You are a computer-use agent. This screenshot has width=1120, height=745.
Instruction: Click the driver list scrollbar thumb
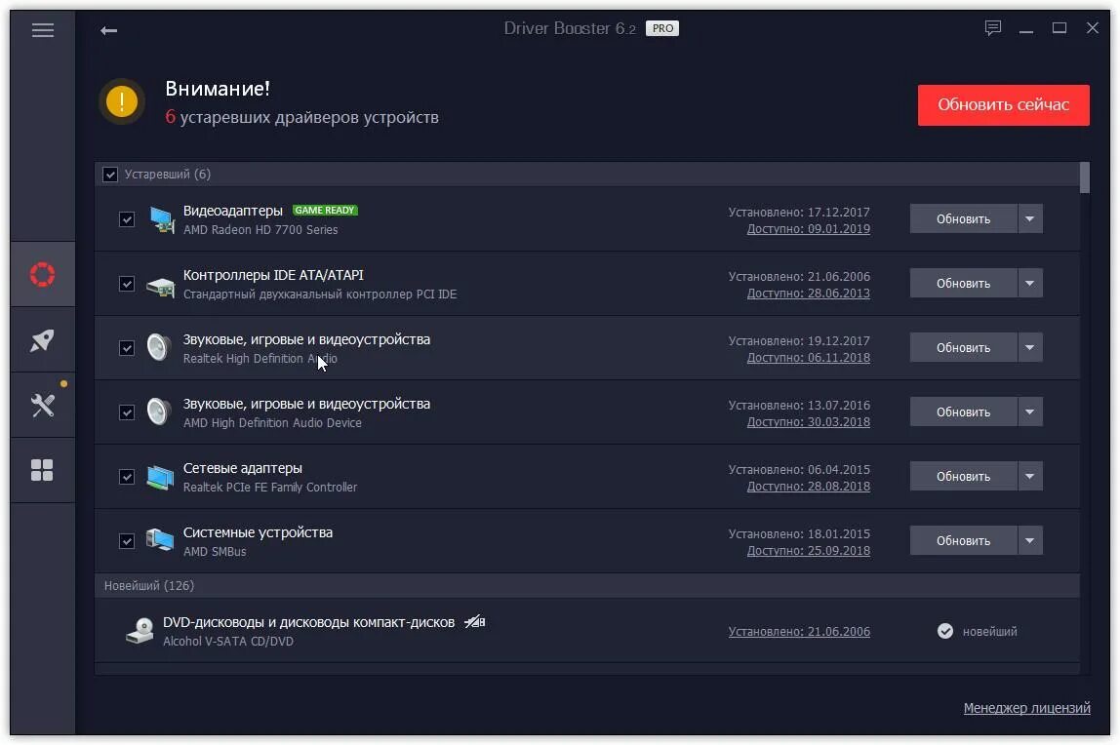[x=1085, y=177]
